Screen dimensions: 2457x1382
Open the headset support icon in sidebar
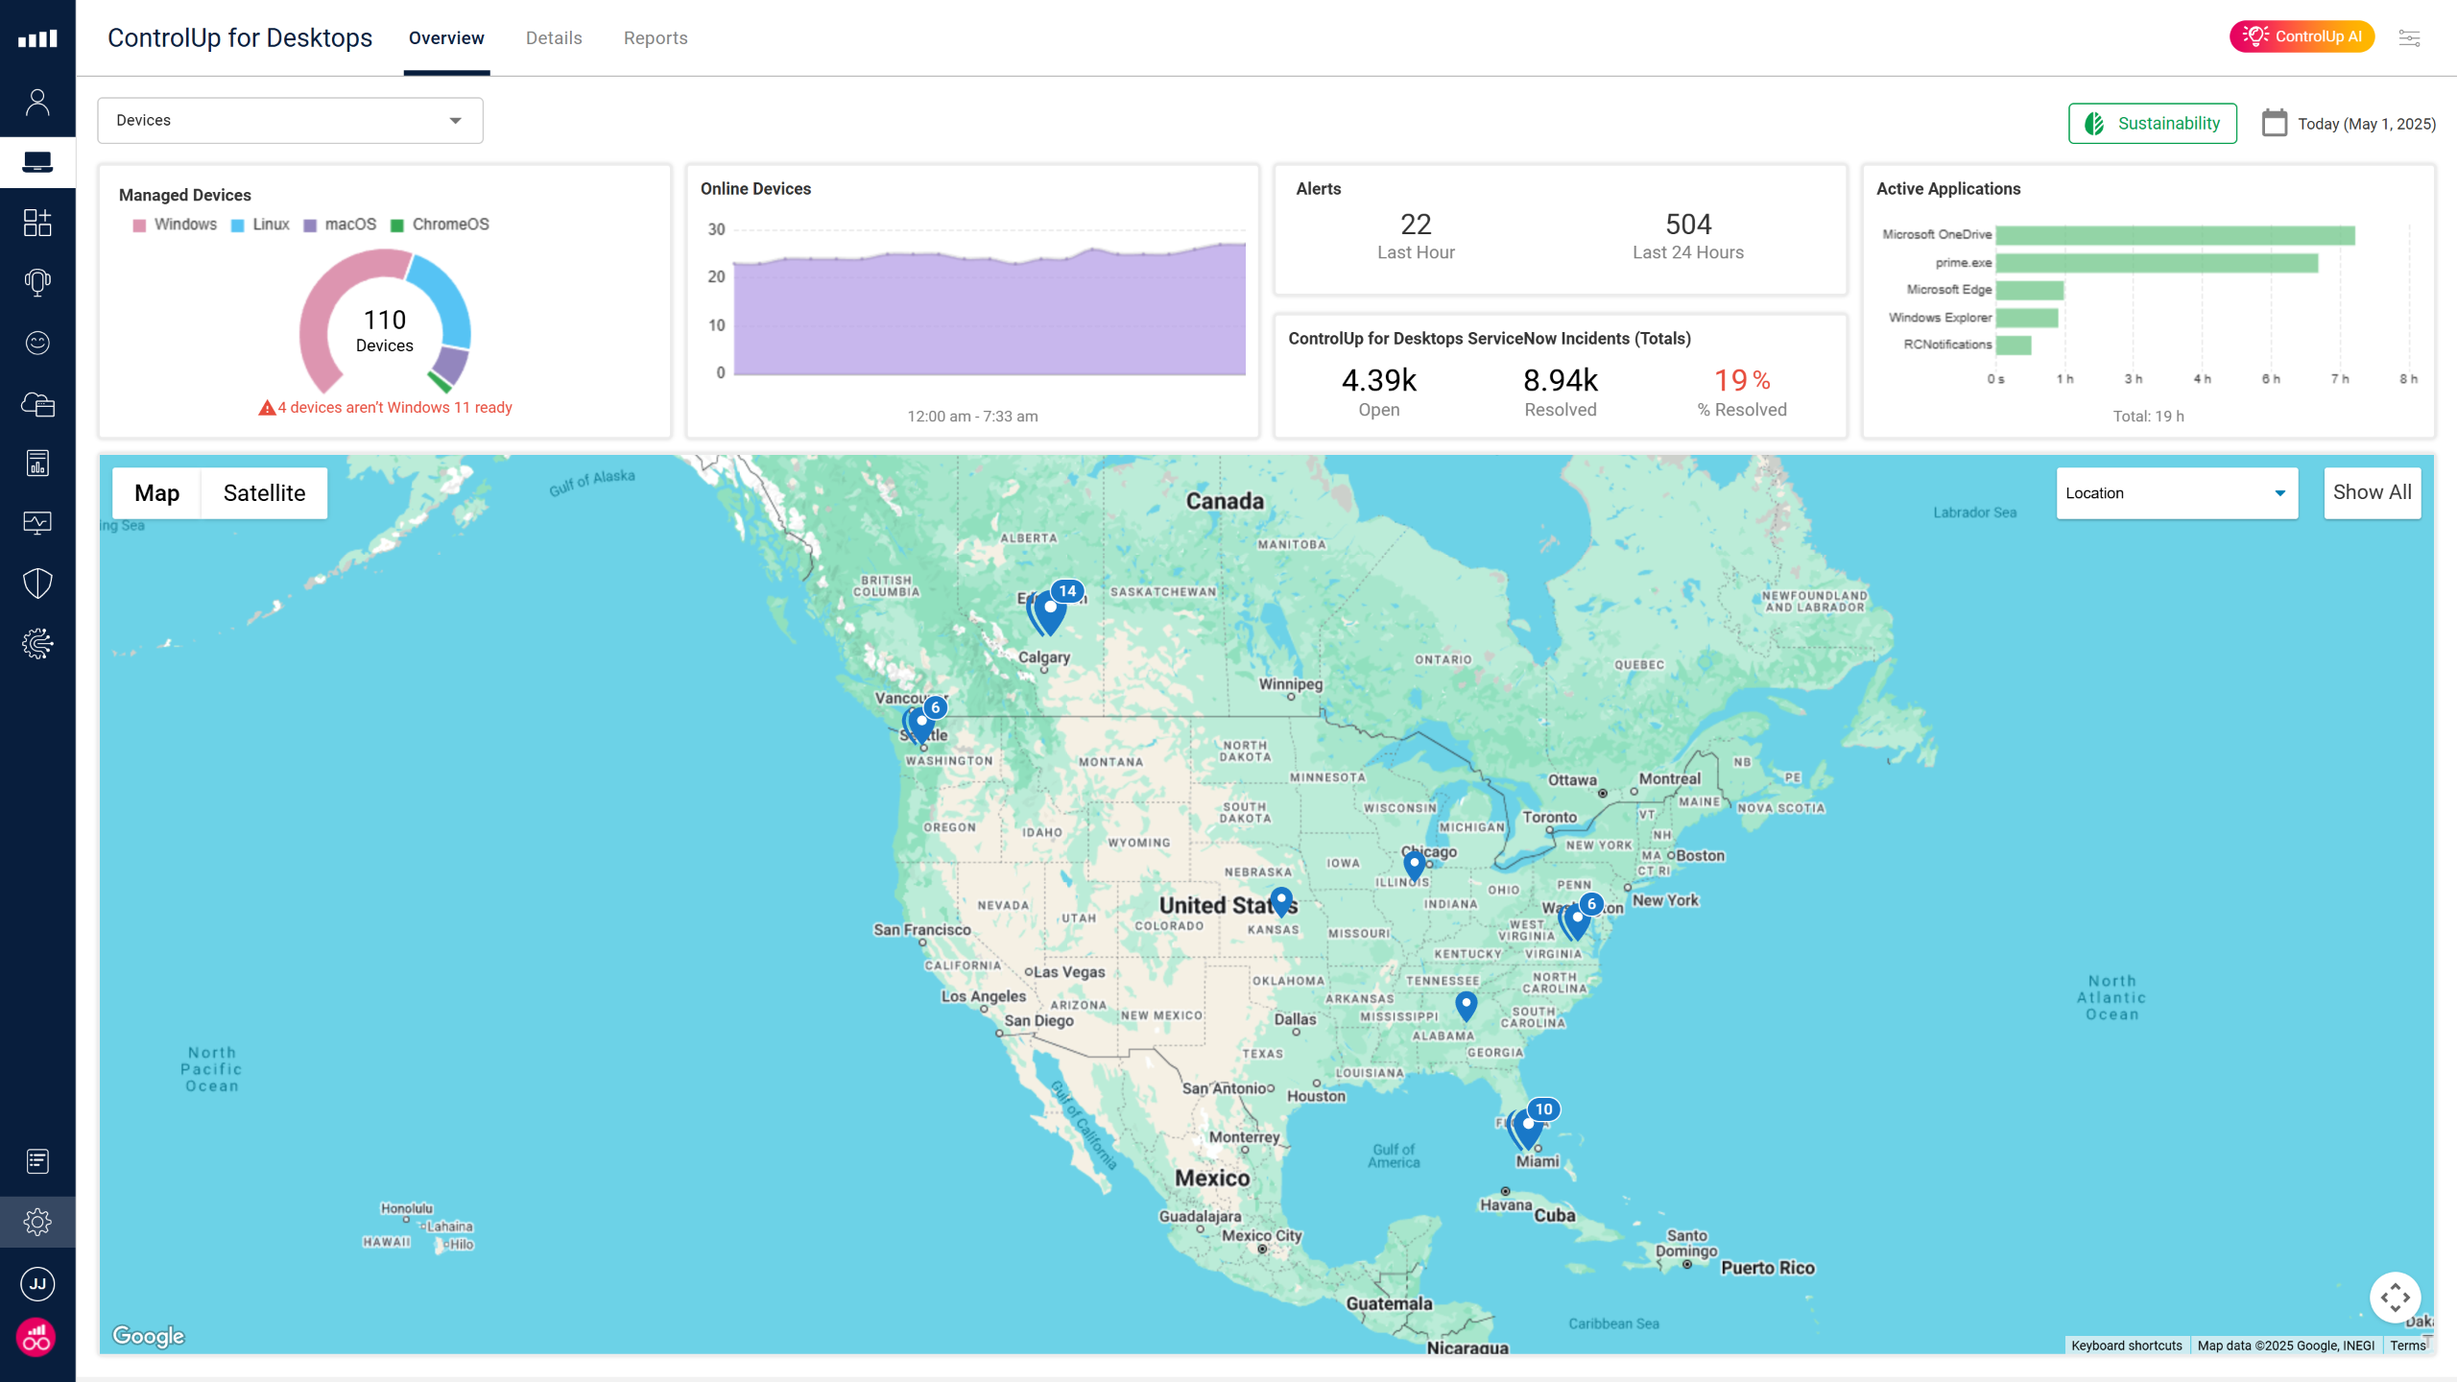(x=37, y=282)
